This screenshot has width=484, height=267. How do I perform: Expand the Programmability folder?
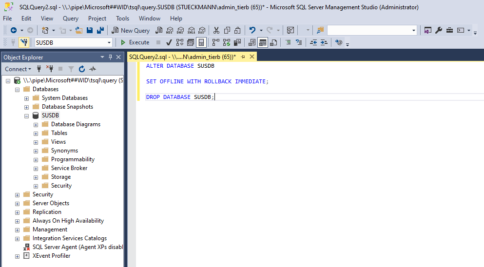tap(36, 160)
